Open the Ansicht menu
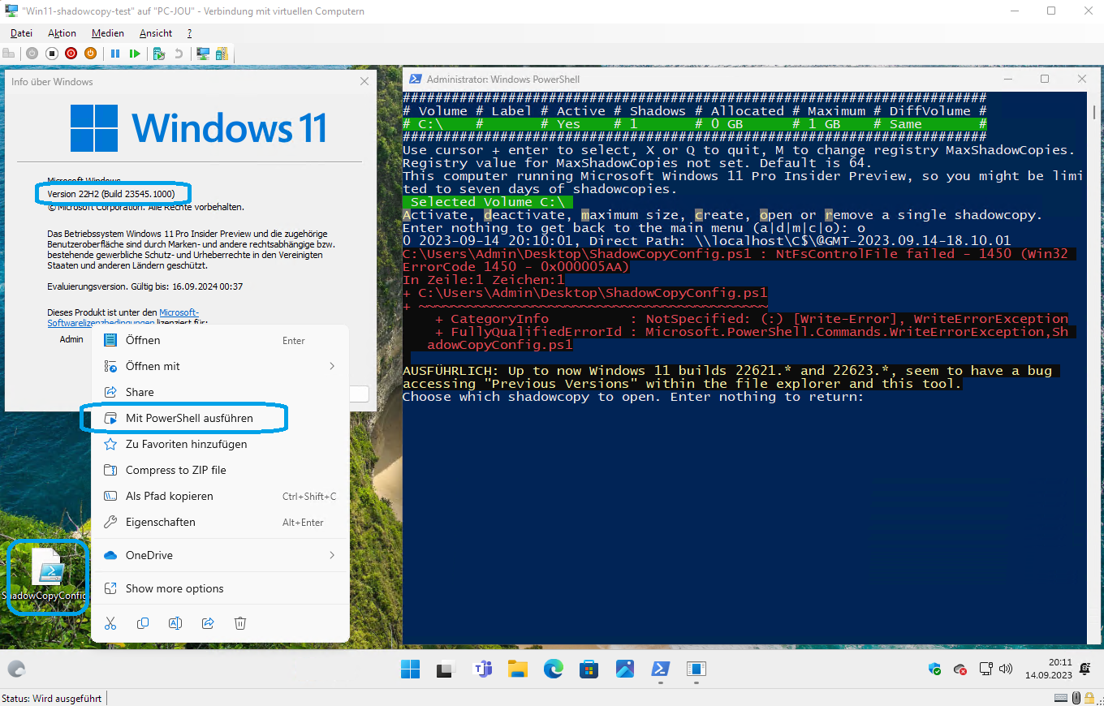The height and width of the screenshot is (706, 1104). coord(156,33)
